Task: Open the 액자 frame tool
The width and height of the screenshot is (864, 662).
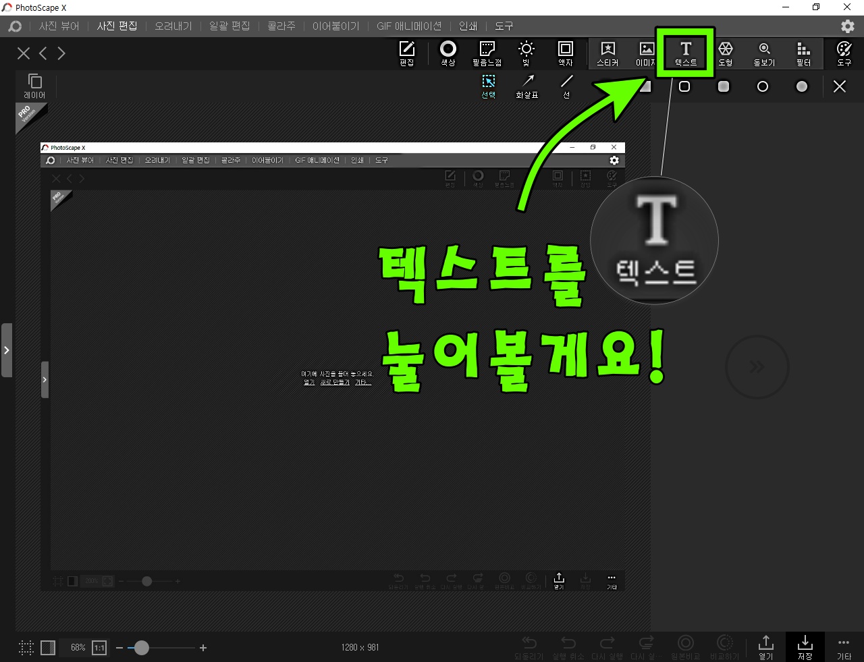Action: [566, 53]
